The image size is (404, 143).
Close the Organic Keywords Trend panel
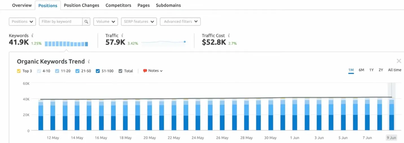pyautogui.click(x=399, y=61)
